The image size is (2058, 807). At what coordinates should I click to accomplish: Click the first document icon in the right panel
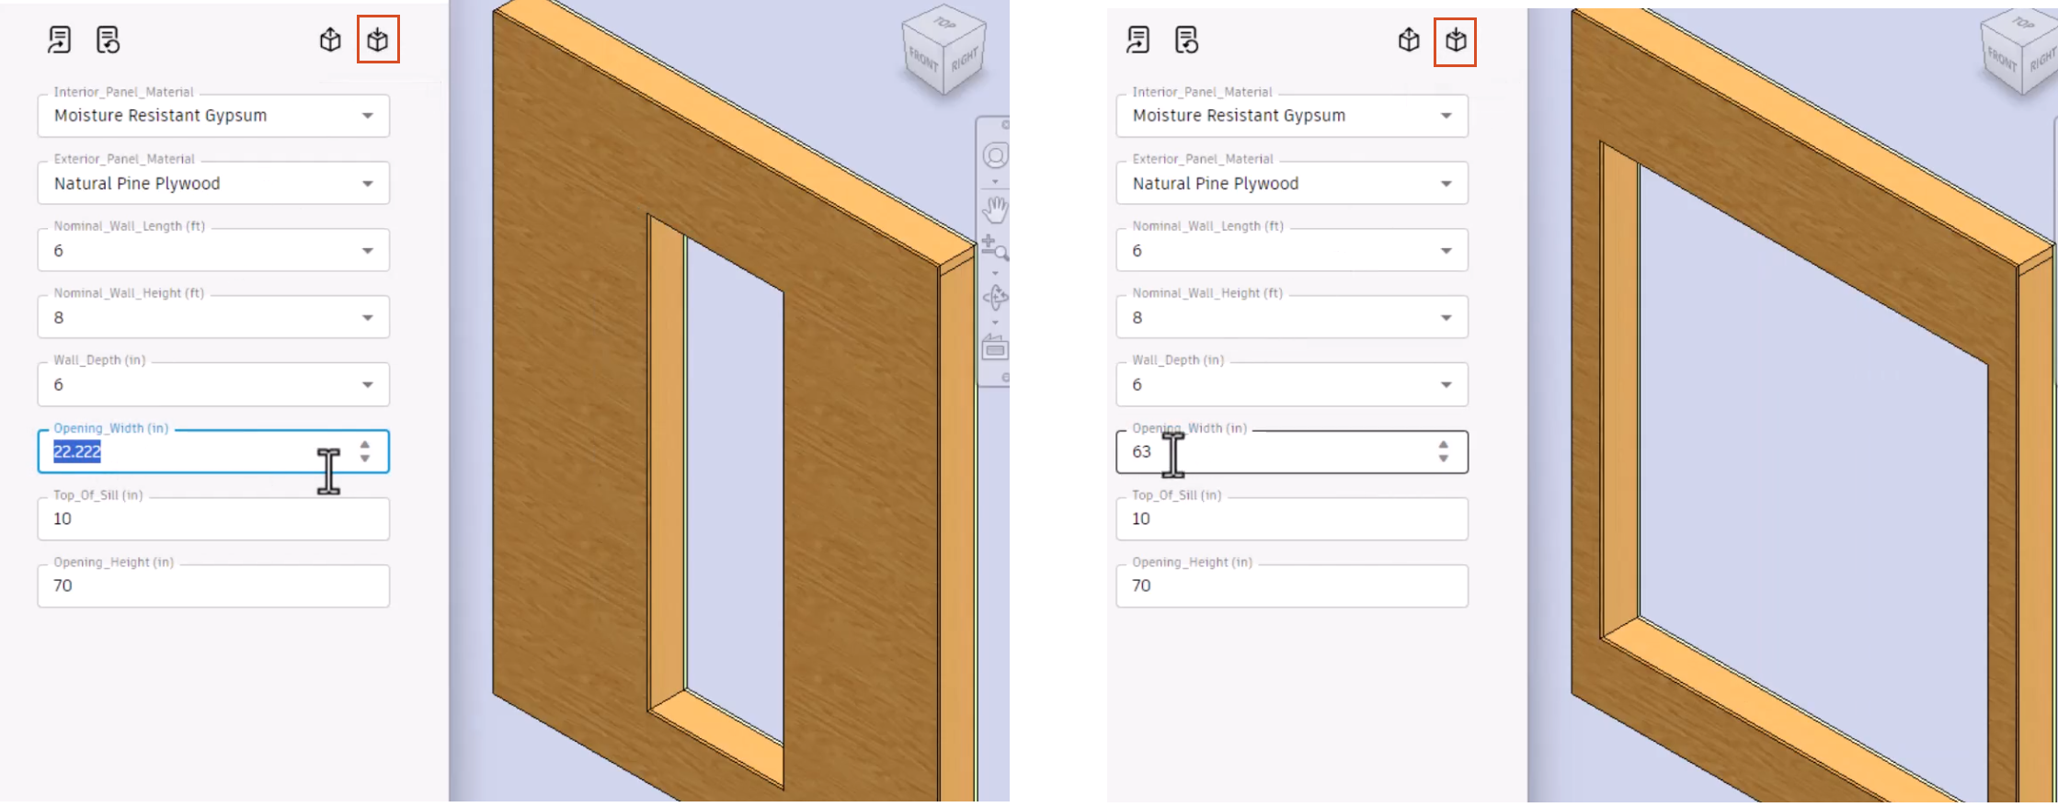coord(1138,40)
